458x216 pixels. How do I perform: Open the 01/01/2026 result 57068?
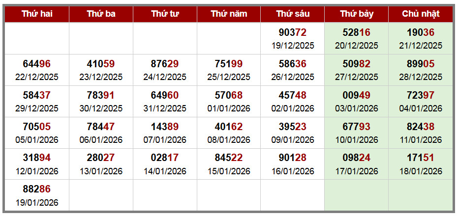pyautogui.click(x=229, y=95)
